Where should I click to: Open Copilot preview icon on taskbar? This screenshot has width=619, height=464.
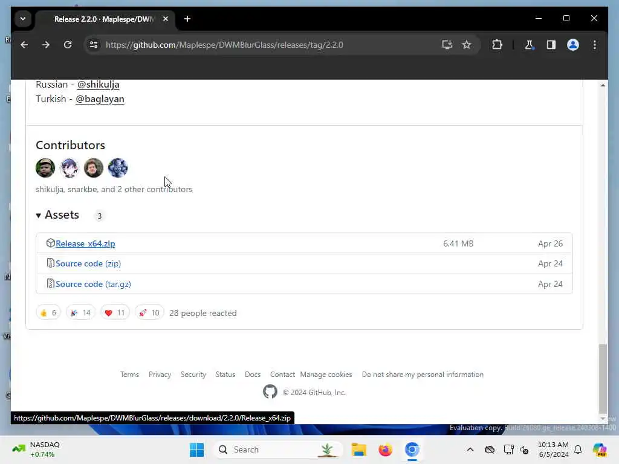tap(600, 449)
